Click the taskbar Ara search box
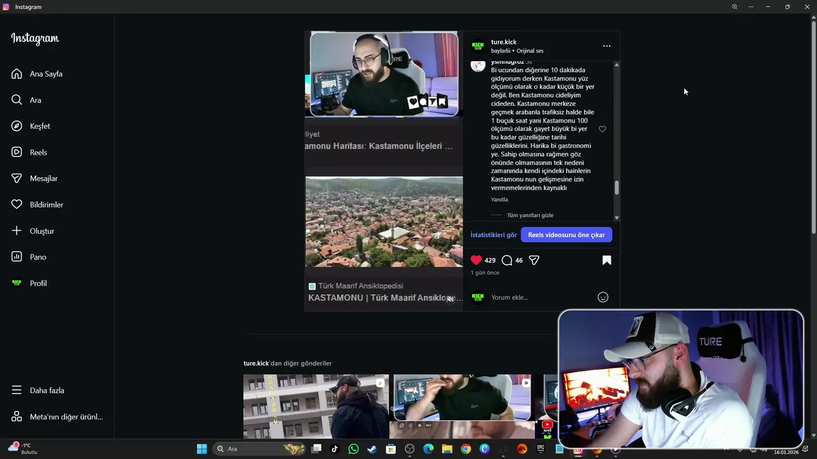Screen dimensions: 817x459 (x=259, y=449)
